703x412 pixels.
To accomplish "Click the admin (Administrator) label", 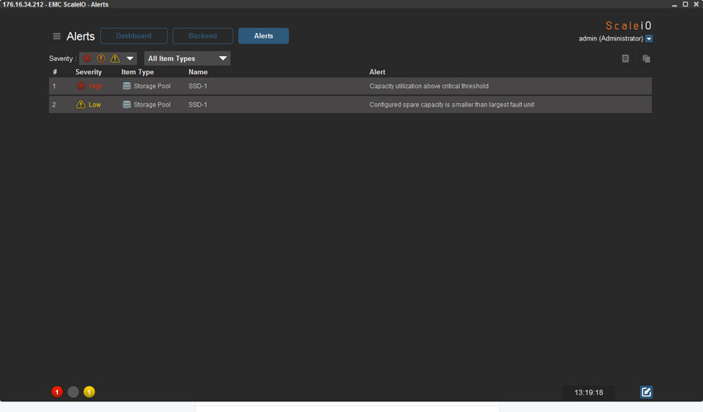I will (610, 39).
